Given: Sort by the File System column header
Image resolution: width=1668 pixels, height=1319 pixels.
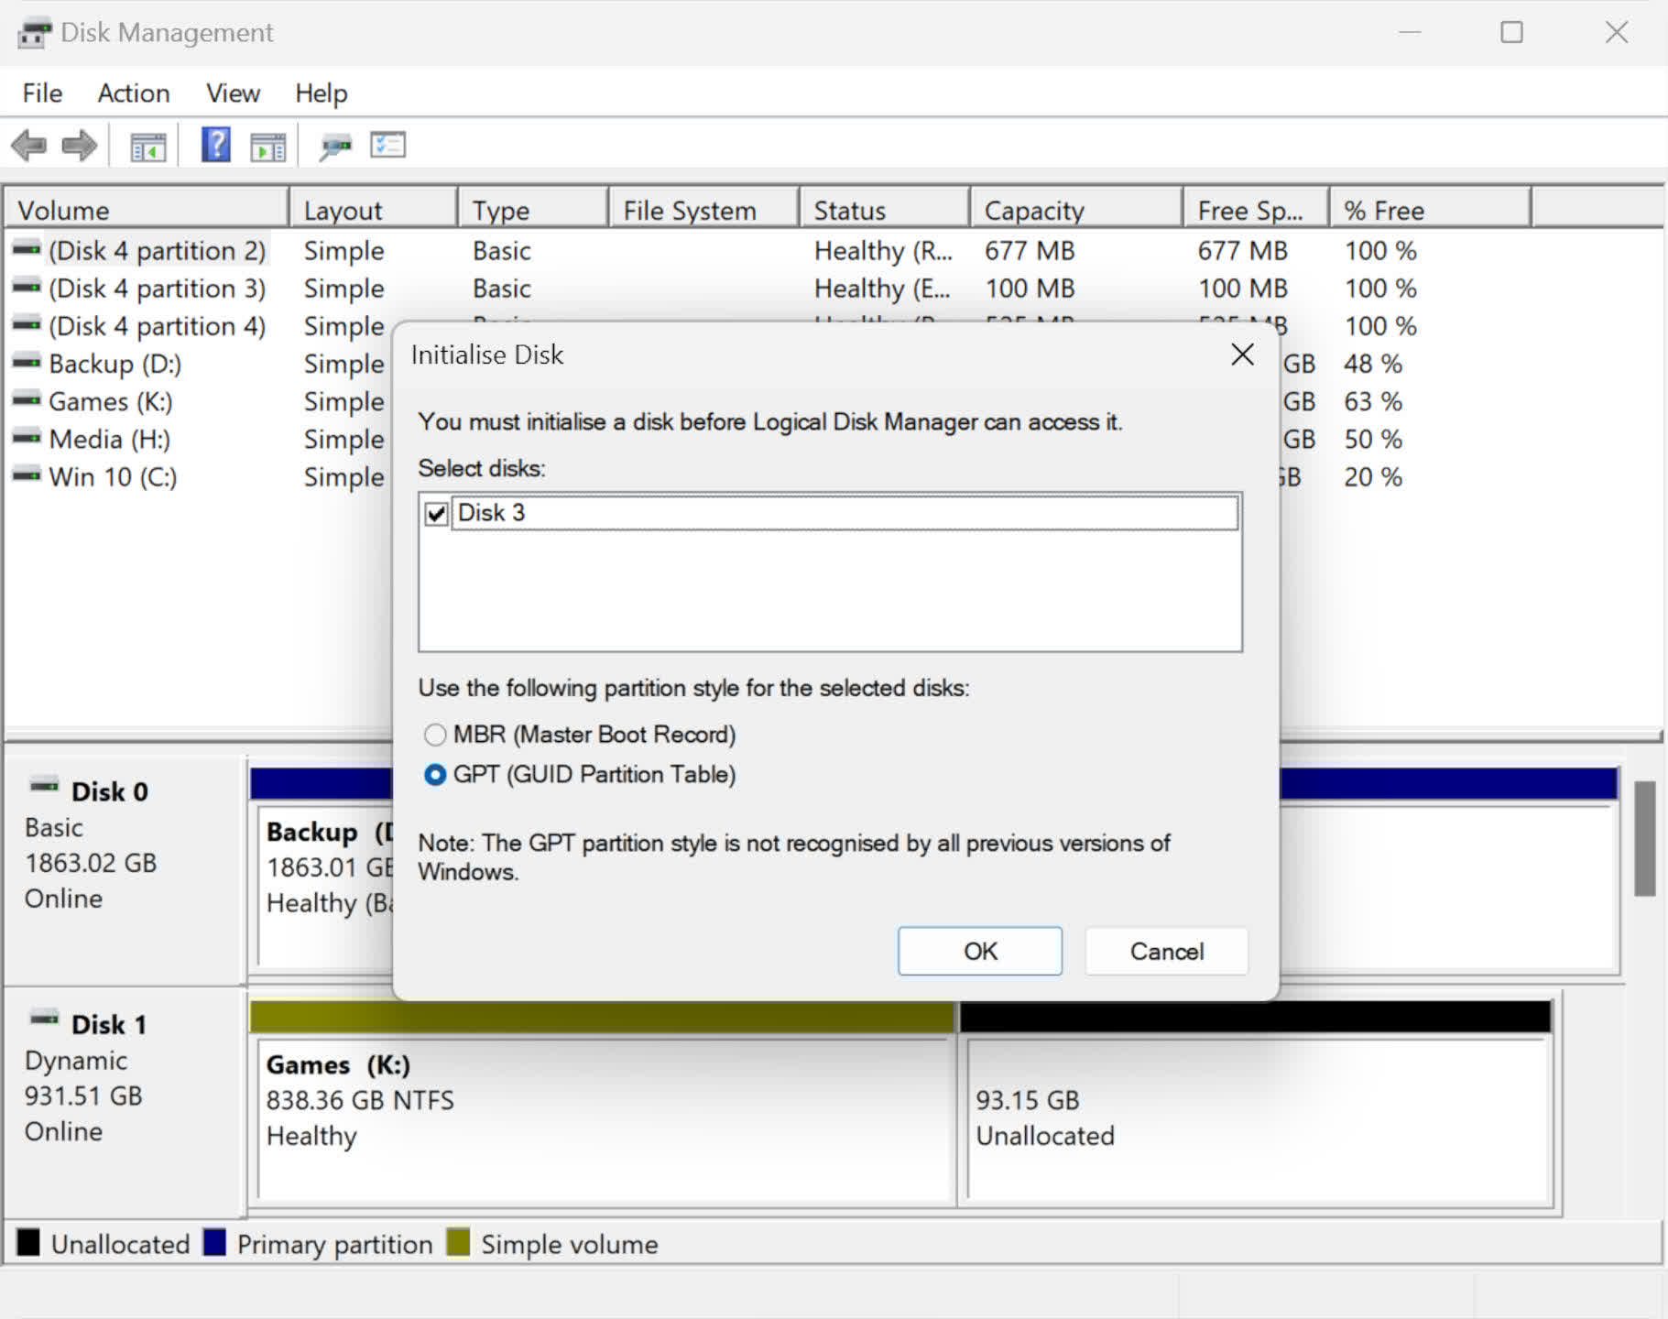Looking at the screenshot, I should [x=703, y=210].
